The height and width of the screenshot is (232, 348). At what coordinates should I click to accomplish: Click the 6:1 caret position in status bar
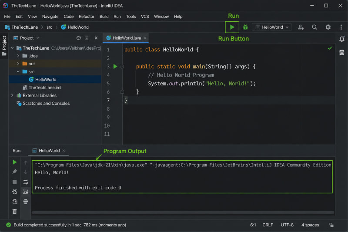(x=253, y=225)
